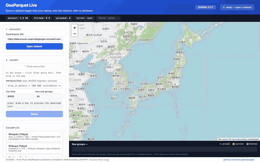
Task: Change the max row groups field
Action: point(49,96)
